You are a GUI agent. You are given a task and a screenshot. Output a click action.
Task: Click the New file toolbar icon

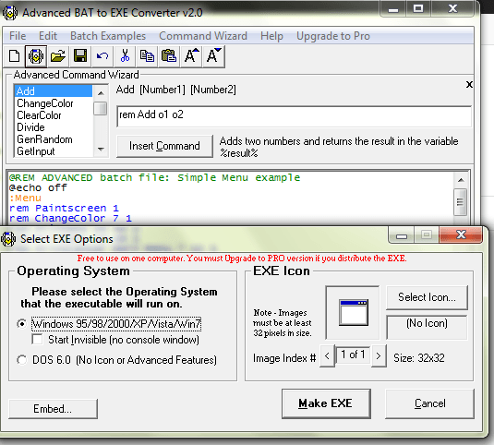coord(14,56)
